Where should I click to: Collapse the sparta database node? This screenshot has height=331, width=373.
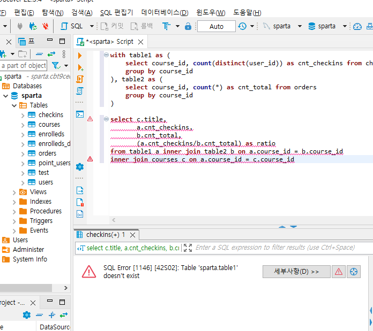pos(6,96)
